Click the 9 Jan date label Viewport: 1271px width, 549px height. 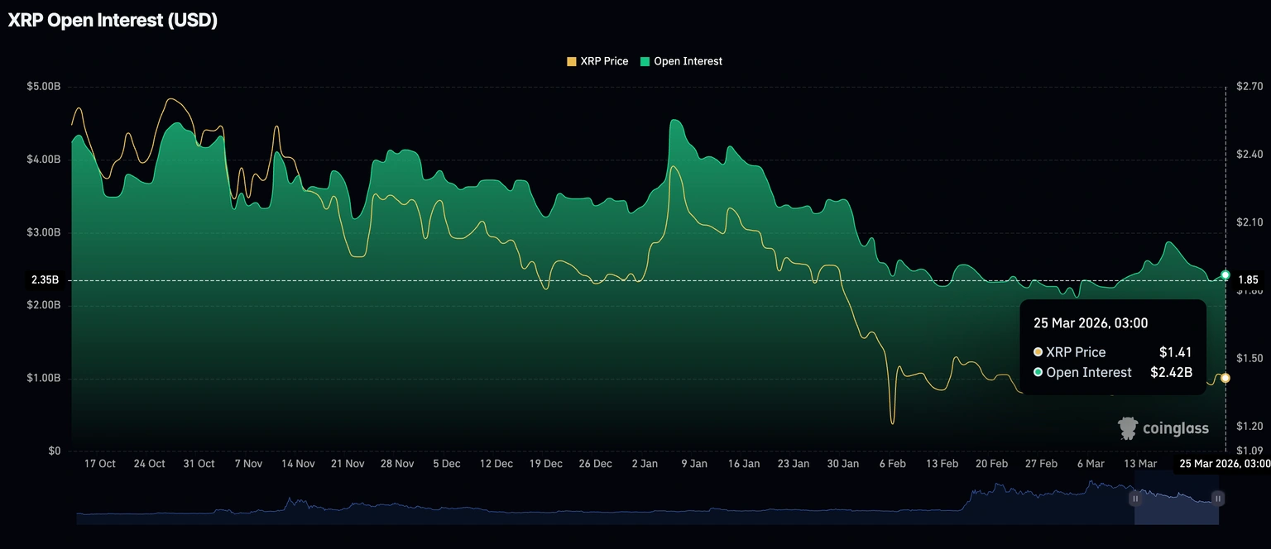click(693, 464)
